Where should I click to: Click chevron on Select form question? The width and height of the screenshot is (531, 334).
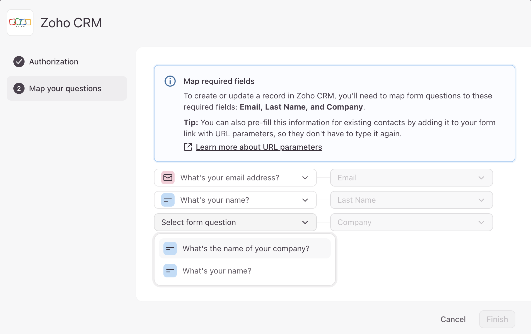point(305,222)
